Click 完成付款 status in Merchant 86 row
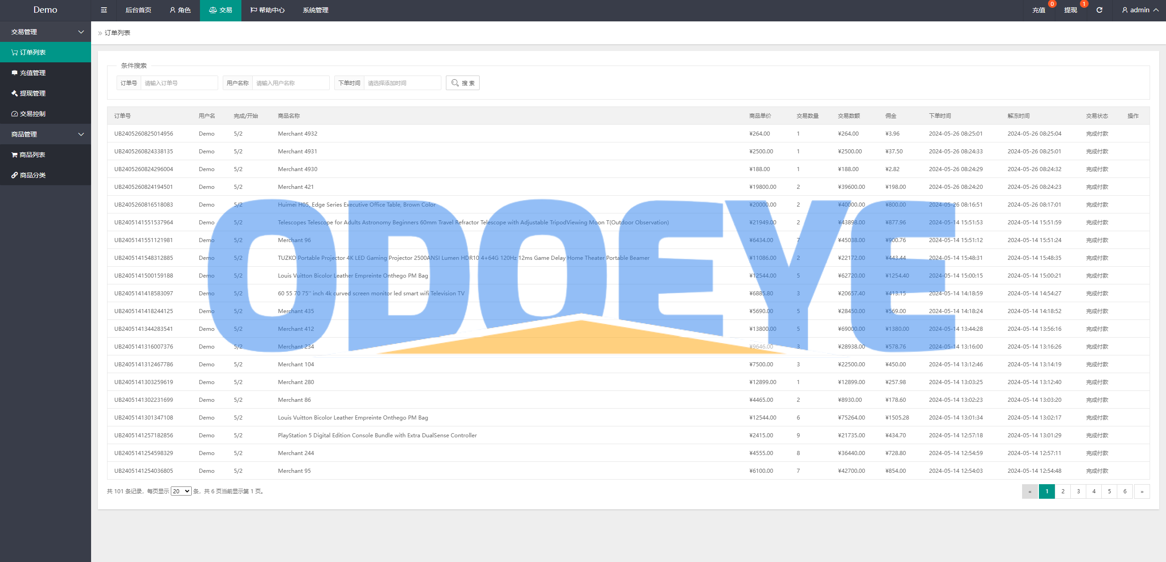Image resolution: width=1166 pixels, height=562 pixels. point(1097,400)
